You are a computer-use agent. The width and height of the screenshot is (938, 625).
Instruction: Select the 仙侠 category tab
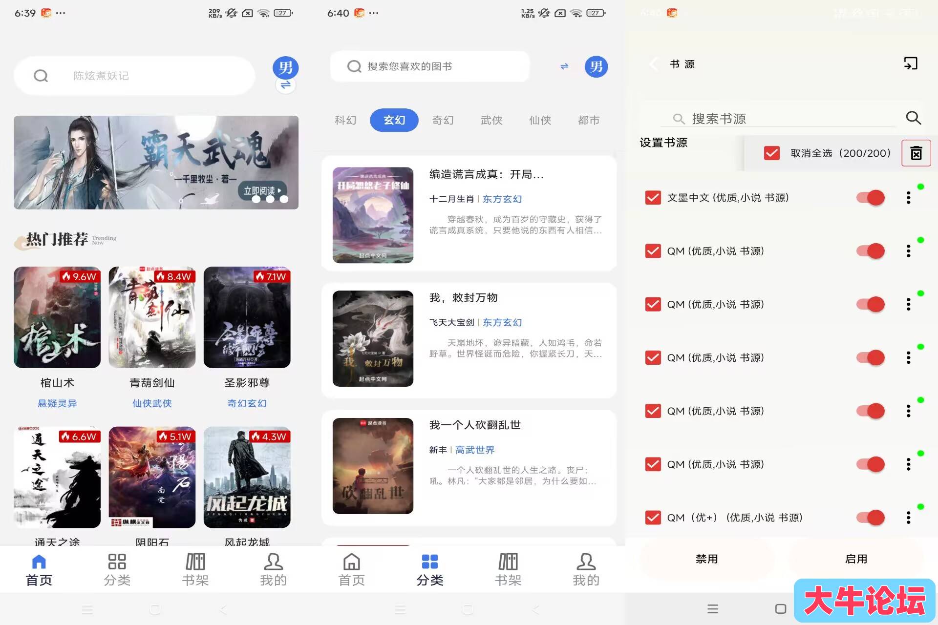tap(540, 120)
